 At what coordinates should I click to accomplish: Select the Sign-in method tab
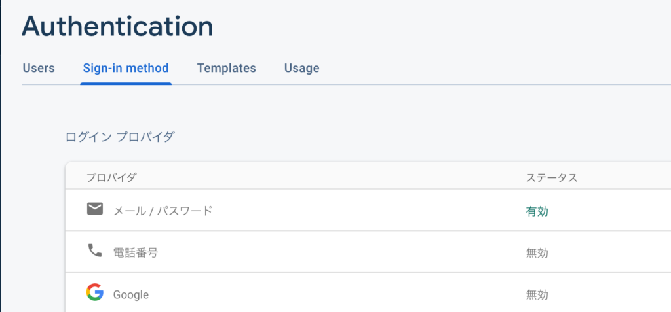coord(126,69)
